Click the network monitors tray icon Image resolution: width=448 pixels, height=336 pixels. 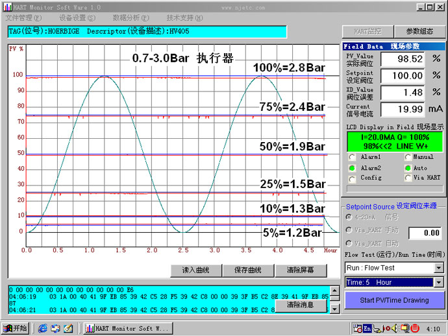[405, 329]
